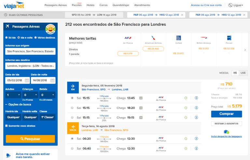The width and height of the screenshot is (250, 160).
Task: Open calendar icon for Data de volta
Action: click(x=52, y=80)
